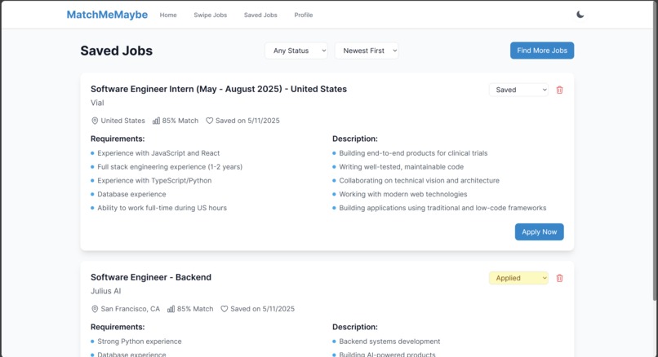The width and height of the screenshot is (658, 357).
Task: Delete the Julius AI Backend job
Action: click(x=559, y=278)
